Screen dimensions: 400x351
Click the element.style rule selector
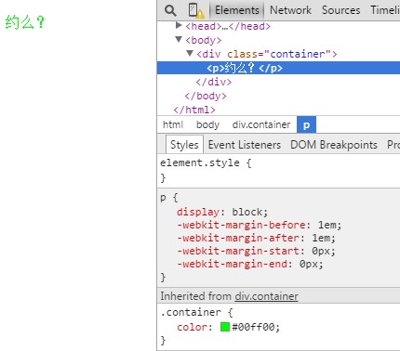coord(200,162)
